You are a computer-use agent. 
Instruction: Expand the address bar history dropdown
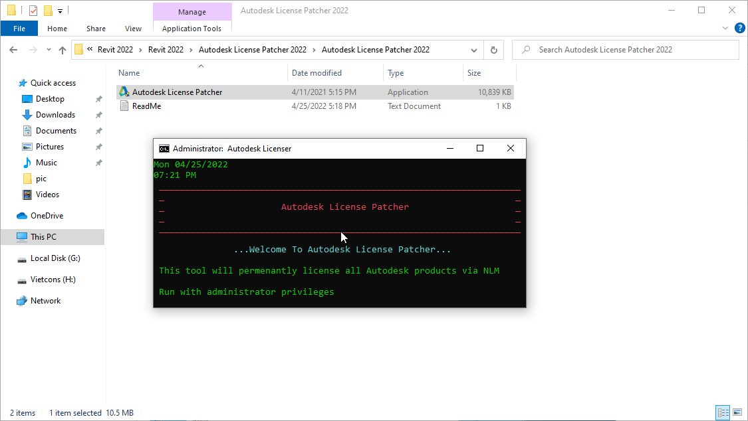[x=473, y=50]
